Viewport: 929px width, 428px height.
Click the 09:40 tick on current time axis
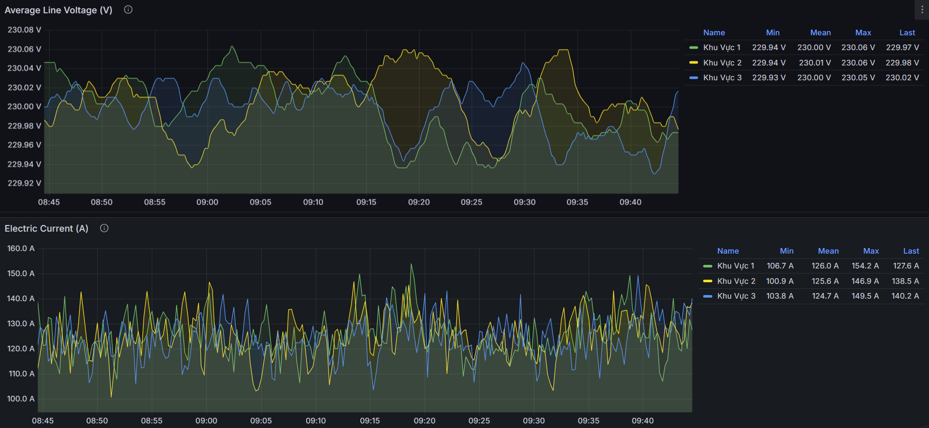point(643,421)
